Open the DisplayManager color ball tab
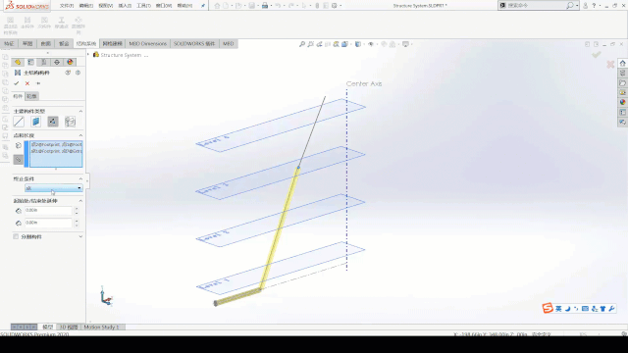This screenshot has height=353, width=628. click(70, 62)
